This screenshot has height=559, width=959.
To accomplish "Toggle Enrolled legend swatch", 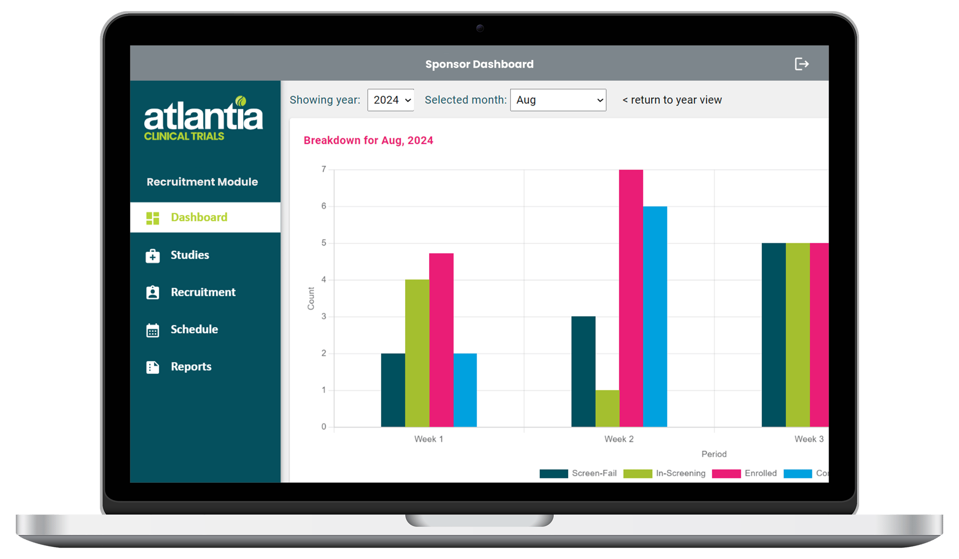I will click(726, 474).
